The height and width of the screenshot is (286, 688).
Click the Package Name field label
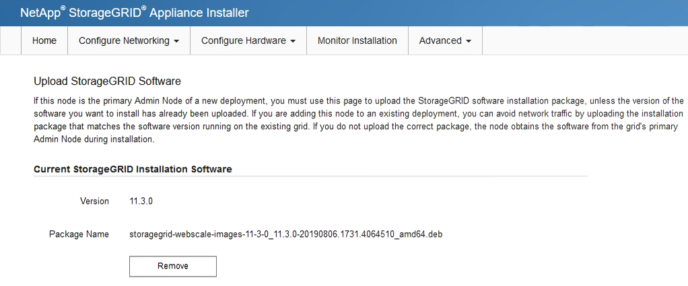point(79,234)
